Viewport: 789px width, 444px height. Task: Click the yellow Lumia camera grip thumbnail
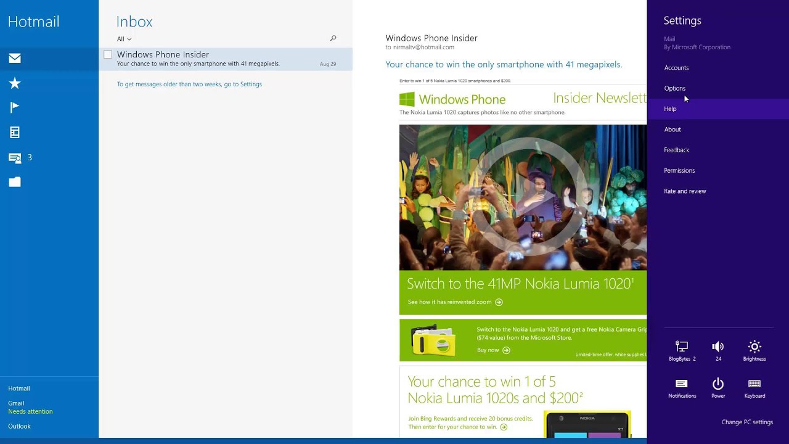click(x=433, y=340)
